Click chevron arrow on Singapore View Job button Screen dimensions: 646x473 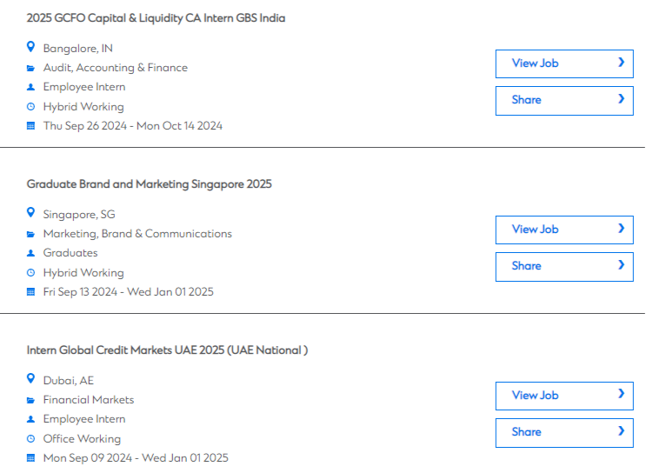point(622,229)
